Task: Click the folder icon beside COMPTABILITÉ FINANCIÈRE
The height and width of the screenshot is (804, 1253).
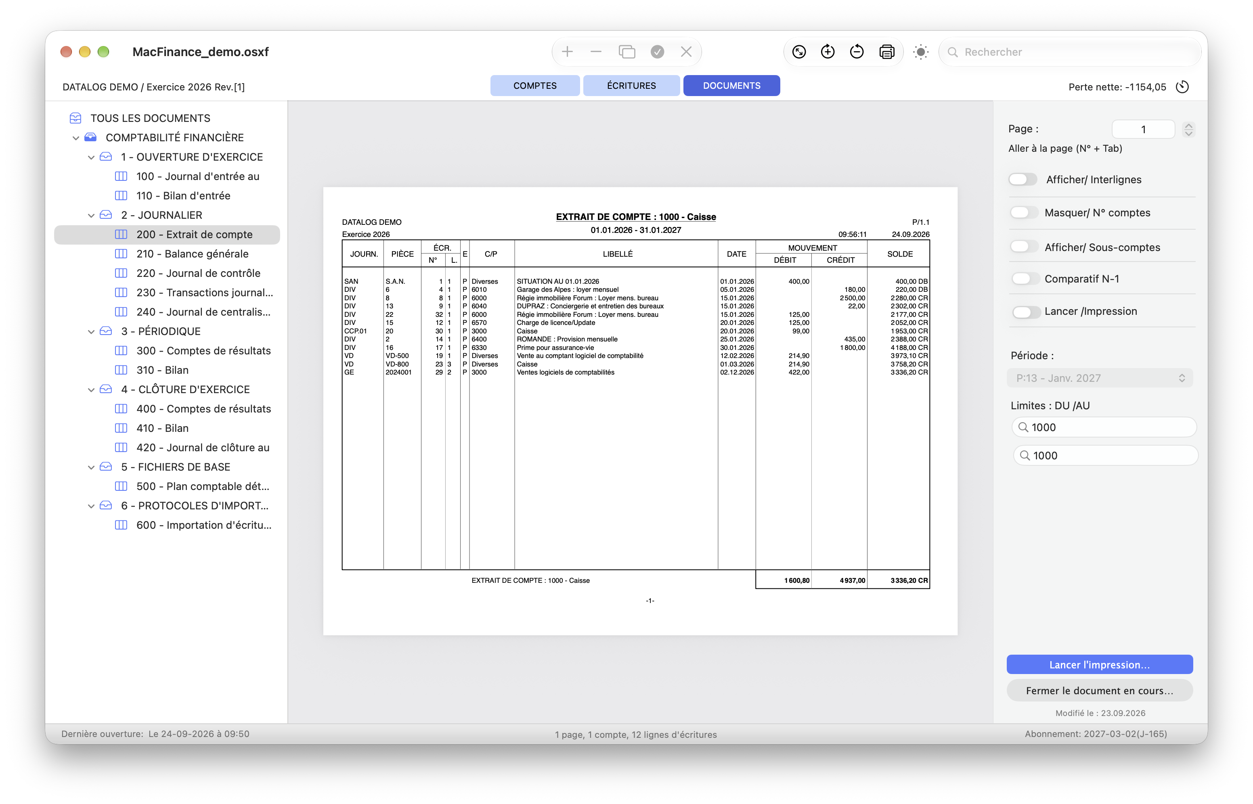Action: [x=91, y=137]
